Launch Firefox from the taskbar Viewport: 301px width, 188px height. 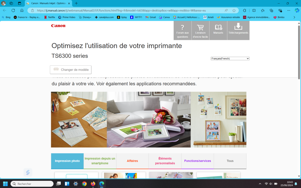(x=93, y=184)
